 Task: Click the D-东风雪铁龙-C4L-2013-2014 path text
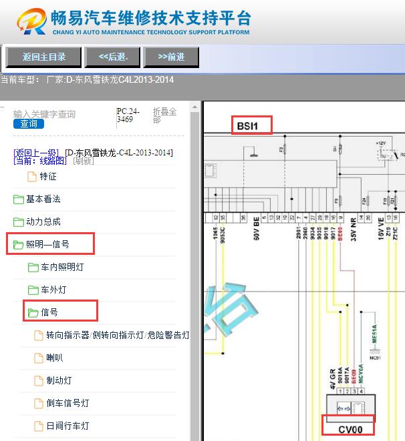tap(119, 153)
